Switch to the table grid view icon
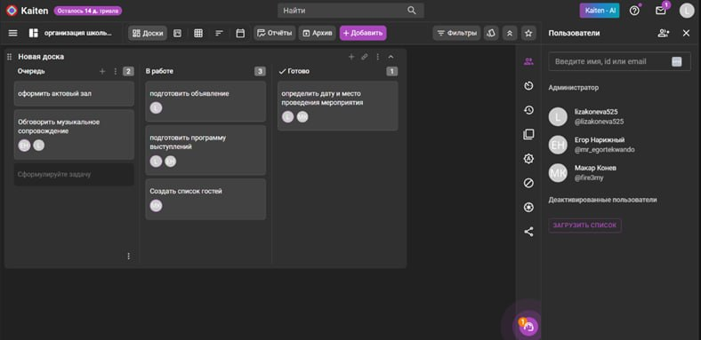The image size is (701, 340). [198, 33]
